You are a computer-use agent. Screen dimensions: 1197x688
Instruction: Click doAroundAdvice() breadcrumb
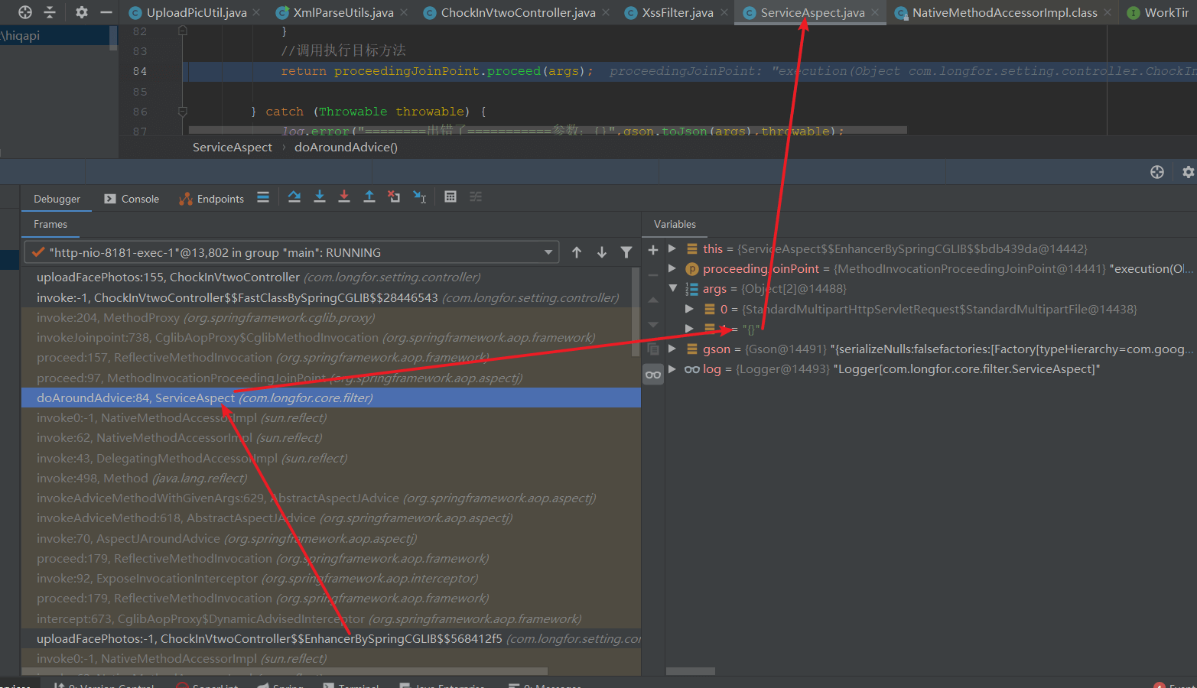pos(346,148)
